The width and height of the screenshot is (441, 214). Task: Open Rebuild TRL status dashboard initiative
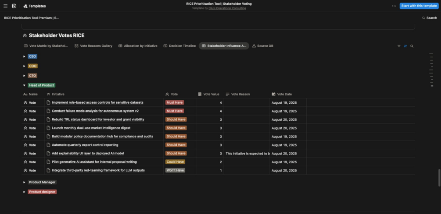click(98, 119)
